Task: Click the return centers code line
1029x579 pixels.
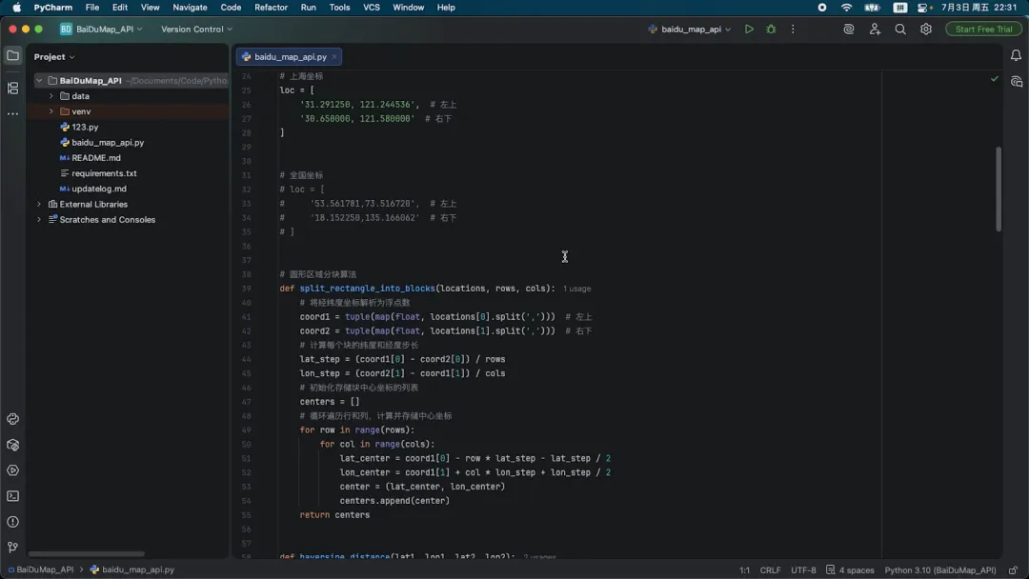Action: click(x=334, y=515)
